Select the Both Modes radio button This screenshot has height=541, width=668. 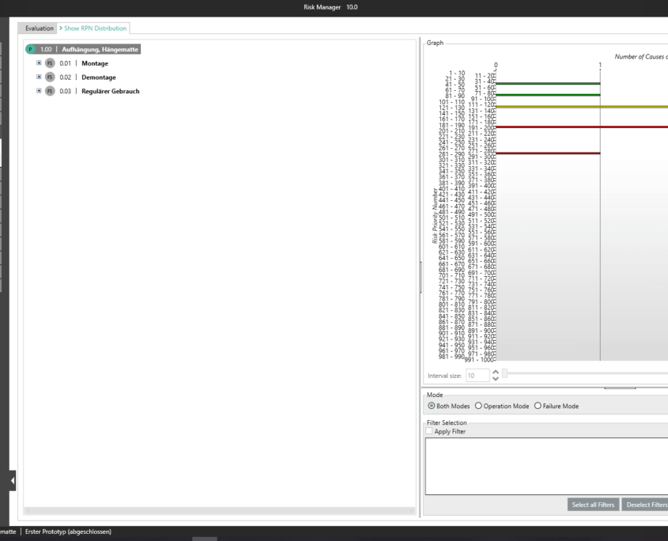[x=432, y=406]
